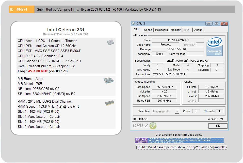
Task: Click the BB code URL text field
Action: (182, 147)
